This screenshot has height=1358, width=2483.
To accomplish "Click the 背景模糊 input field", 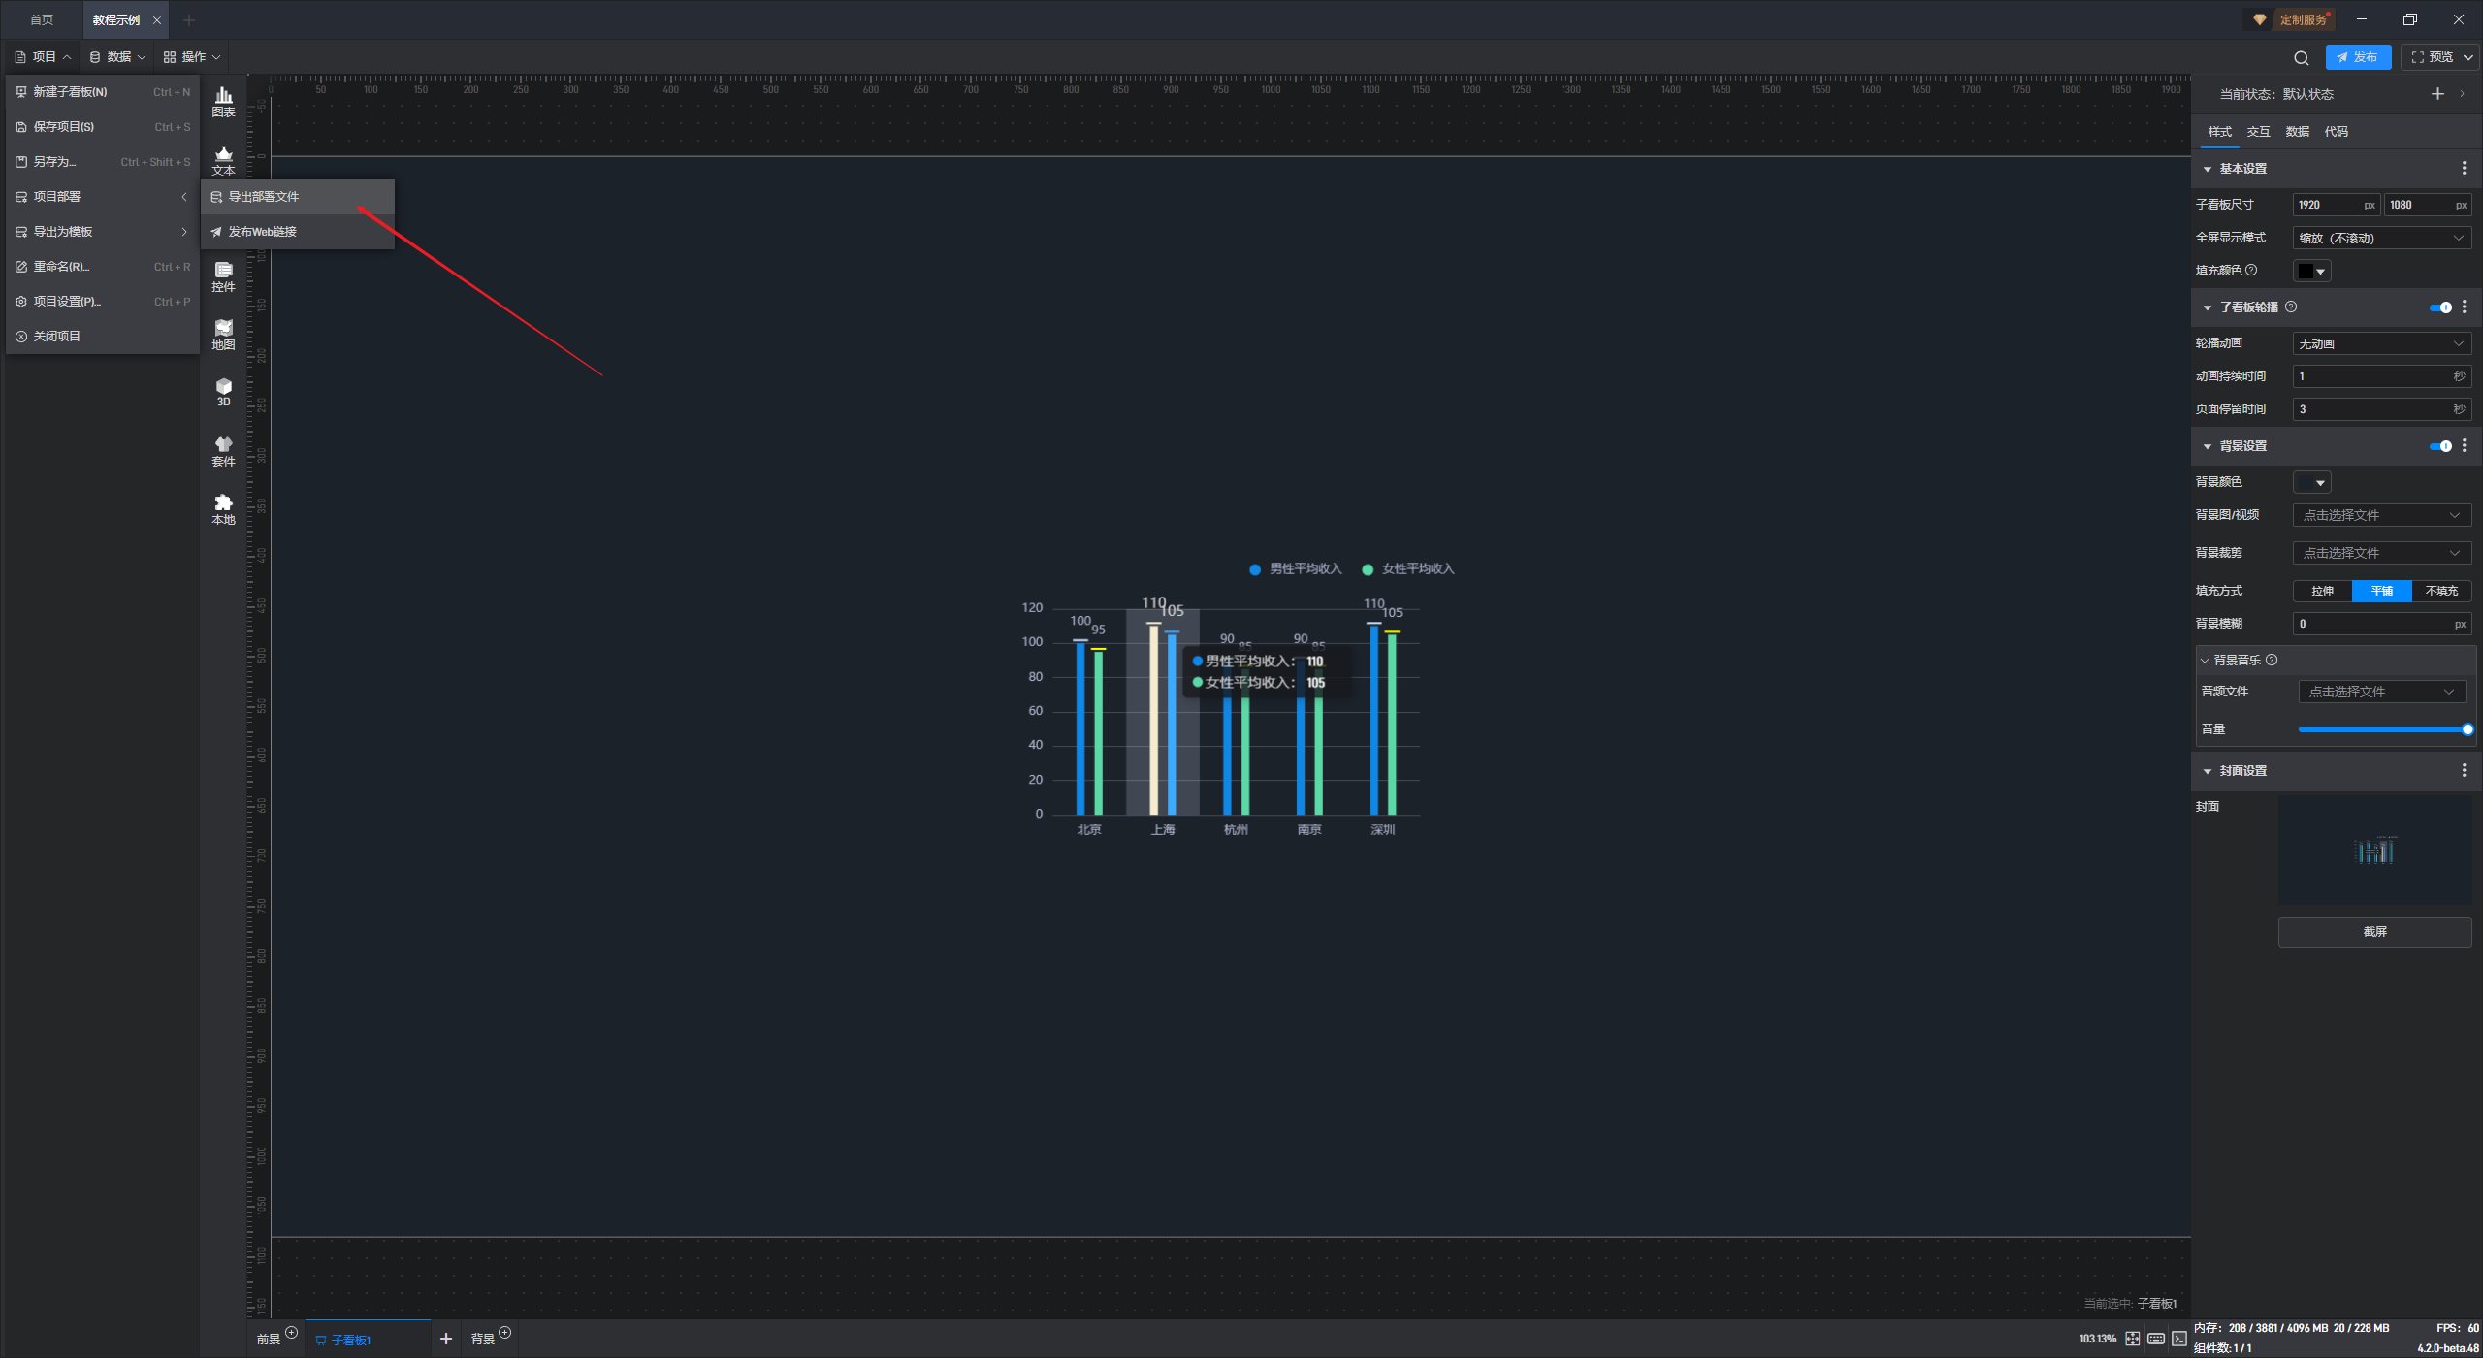I will coord(2371,624).
